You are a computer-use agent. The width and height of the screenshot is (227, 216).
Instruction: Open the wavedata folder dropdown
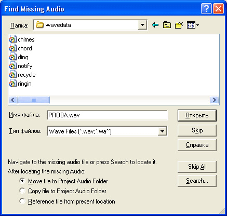[142, 25]
